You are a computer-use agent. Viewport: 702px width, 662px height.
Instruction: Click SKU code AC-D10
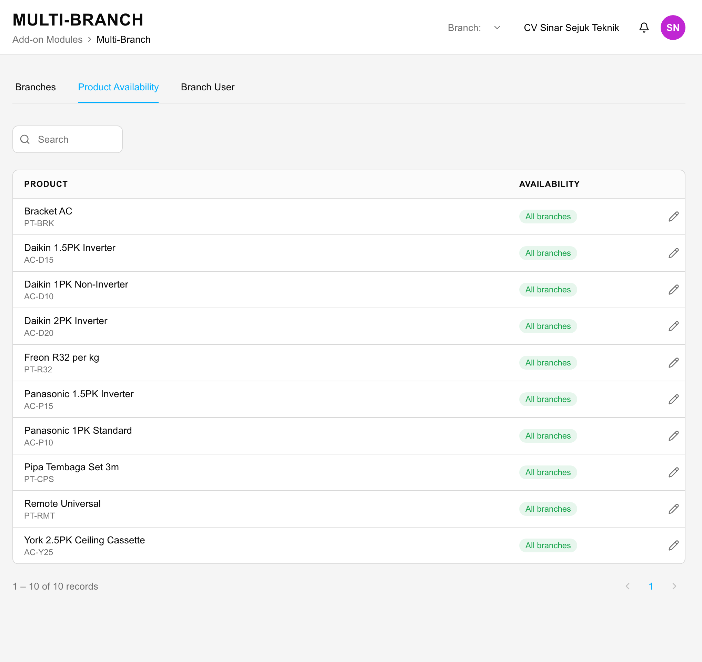(39, 297)
